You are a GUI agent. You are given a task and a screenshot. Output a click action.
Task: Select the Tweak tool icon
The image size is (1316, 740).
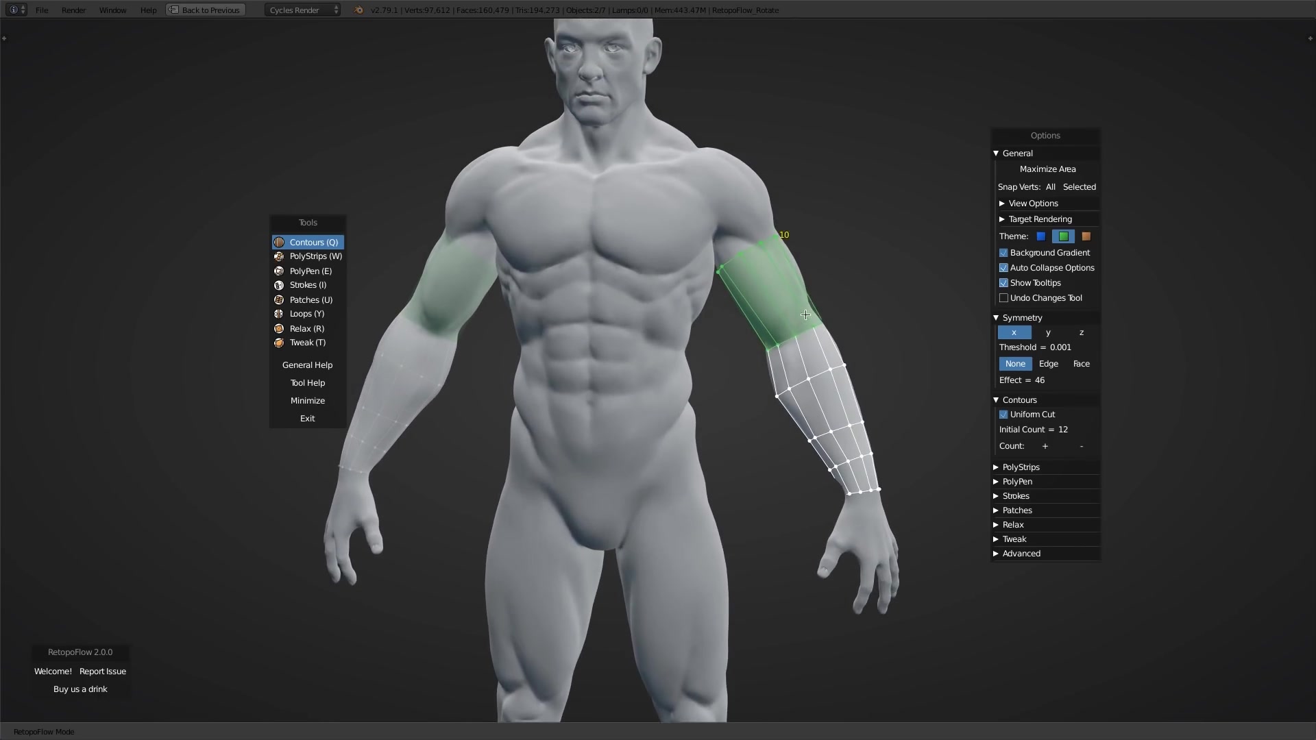pos(279,343)
